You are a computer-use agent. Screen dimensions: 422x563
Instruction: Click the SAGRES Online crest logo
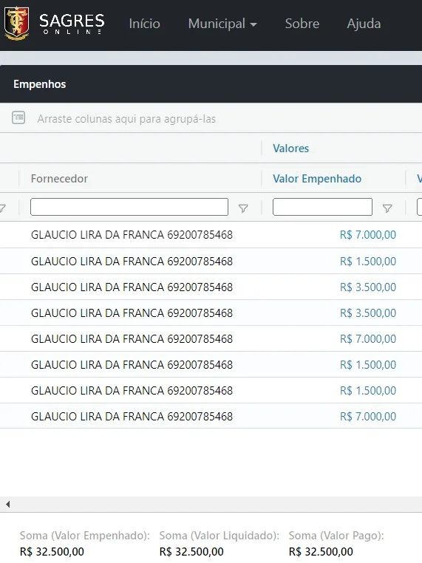(x=16, y=24)
